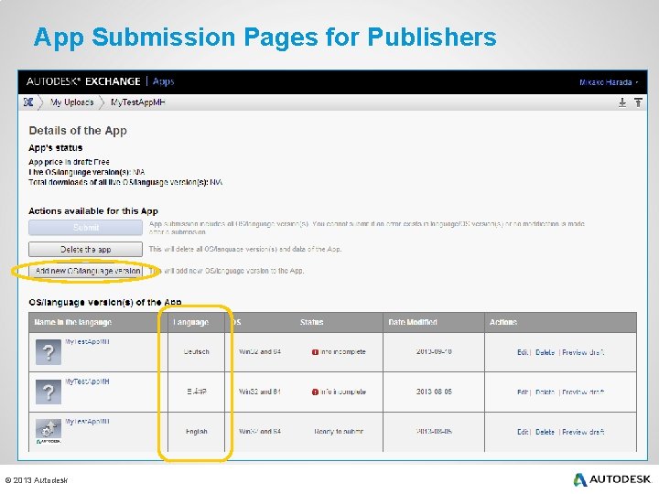Open MyTestAppMH link in Deutsch row

88,341
